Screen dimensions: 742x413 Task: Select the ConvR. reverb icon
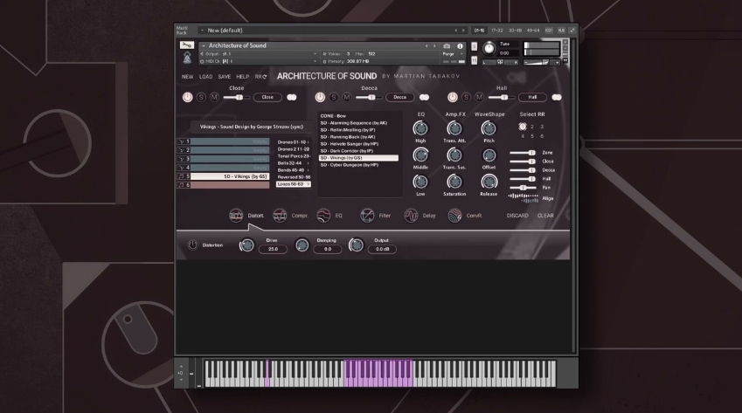point(454,216)
